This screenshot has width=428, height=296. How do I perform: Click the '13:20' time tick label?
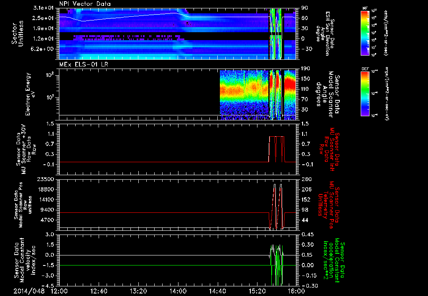pyautogui.click(x=138, y=291)
